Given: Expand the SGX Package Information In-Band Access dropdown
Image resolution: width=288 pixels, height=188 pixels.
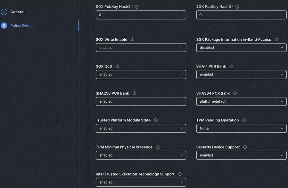Looking at the screenshot, I should [241, 47].
